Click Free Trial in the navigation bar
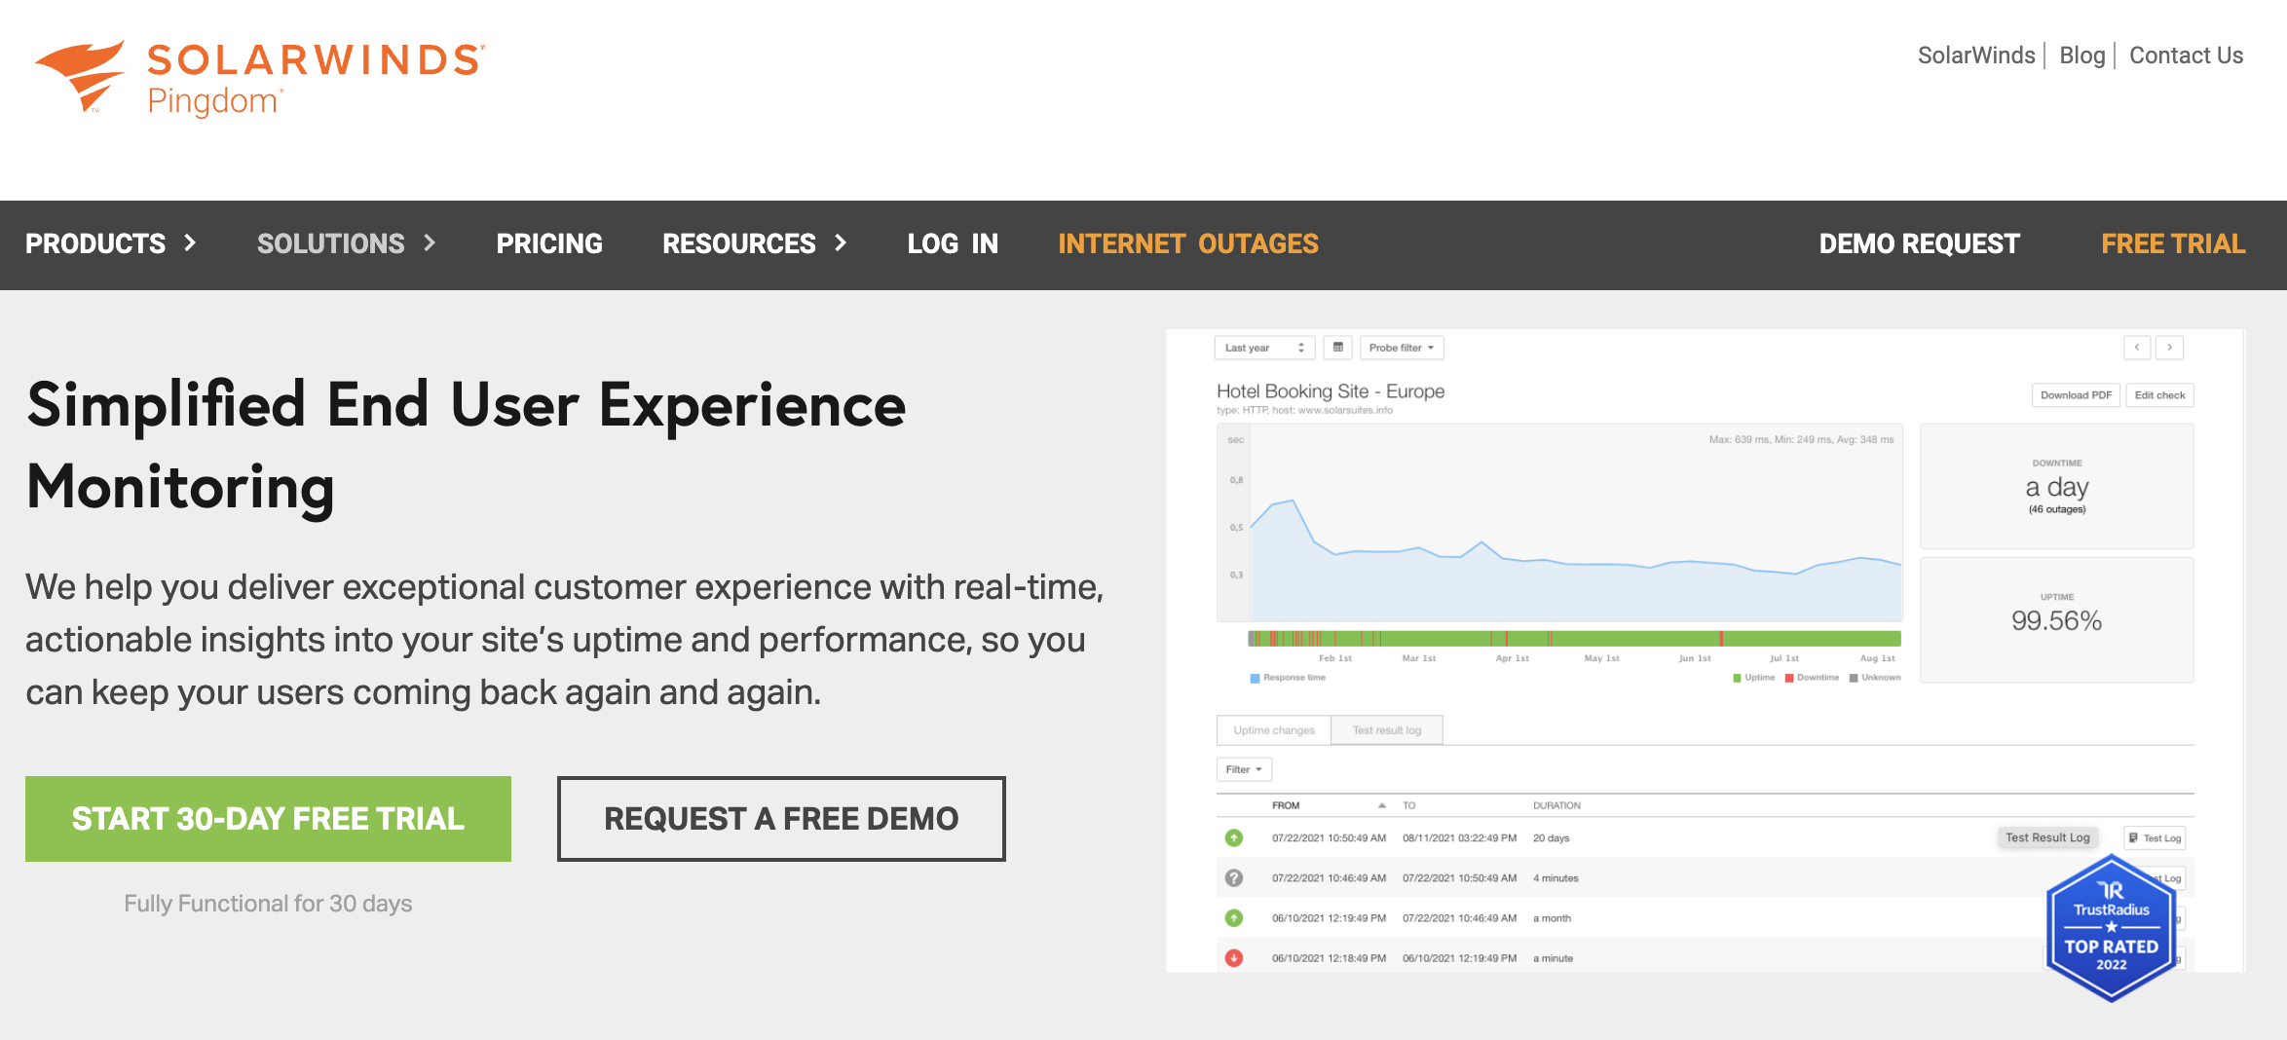Screen dimensions: 2287x1040 pos(2173,243)
